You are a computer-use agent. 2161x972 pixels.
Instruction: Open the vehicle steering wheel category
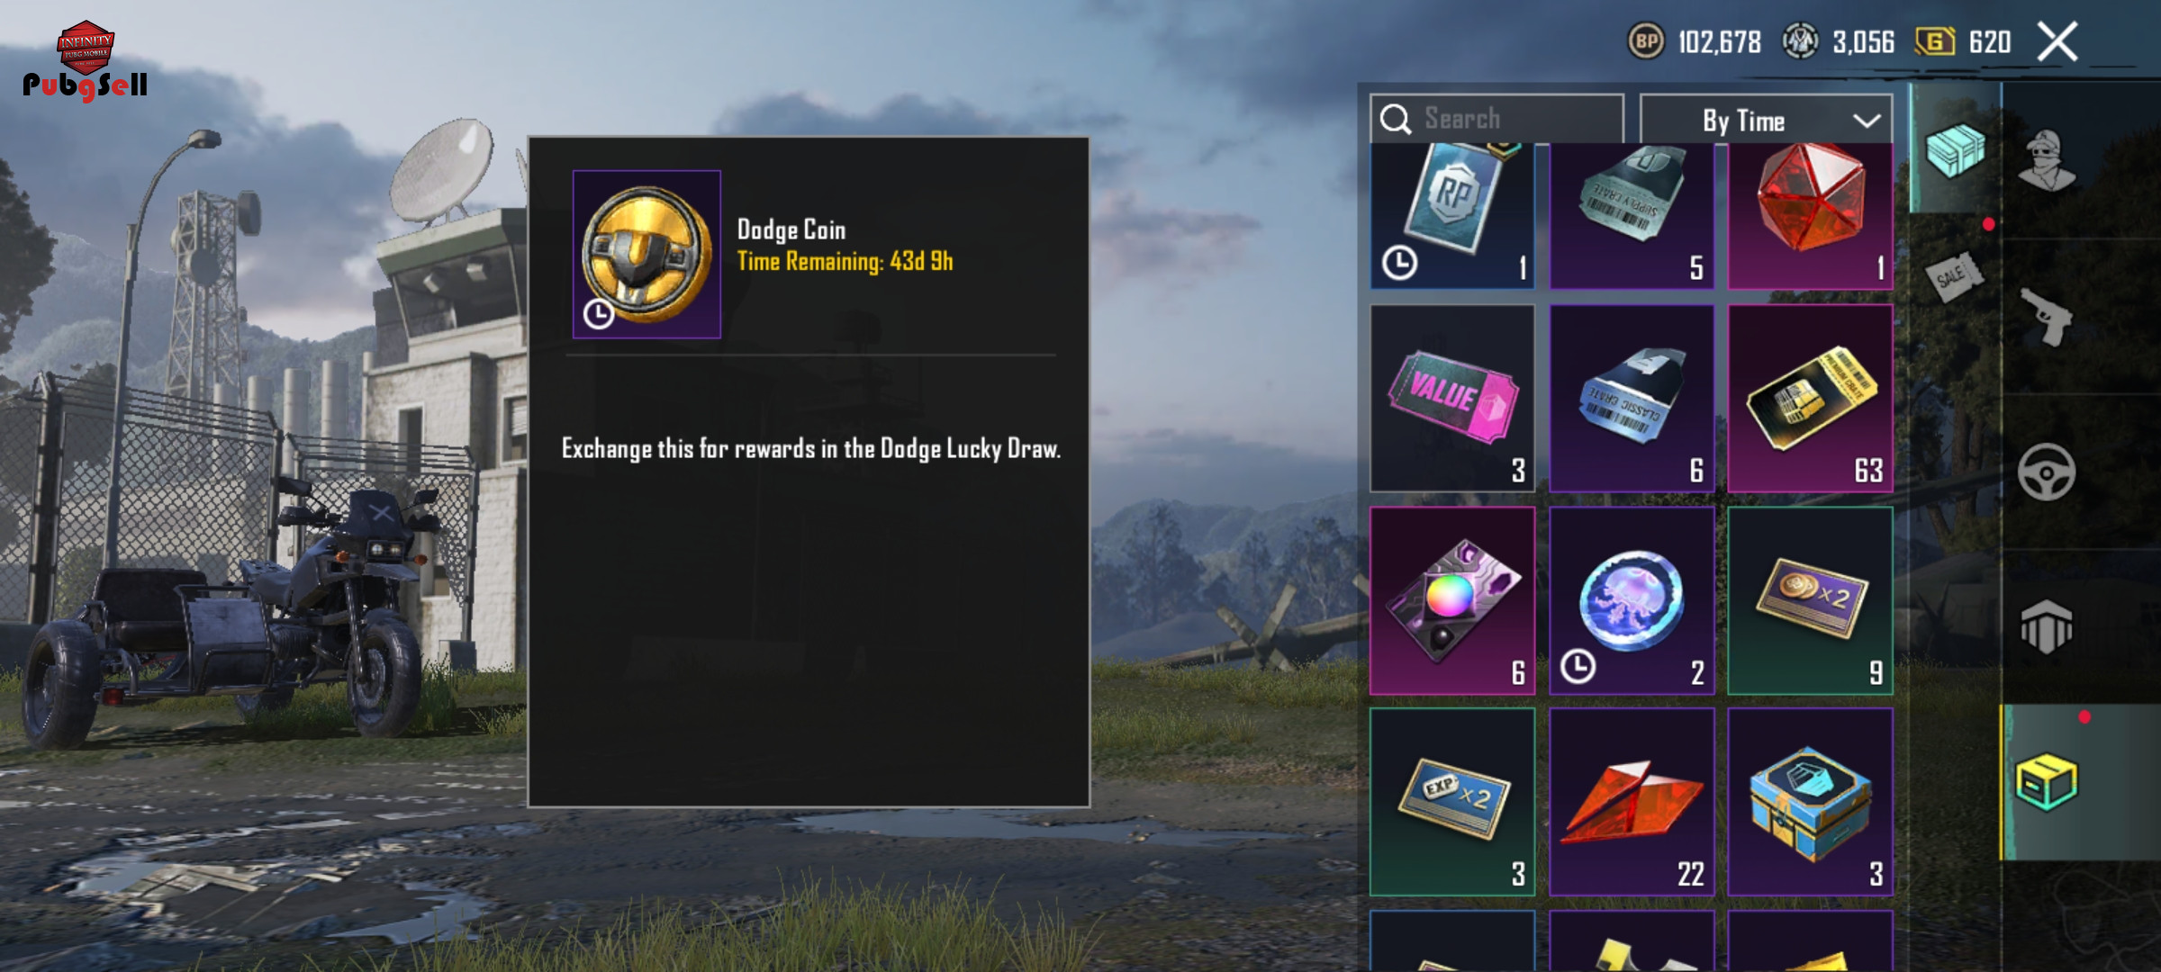coord(2047,472)
